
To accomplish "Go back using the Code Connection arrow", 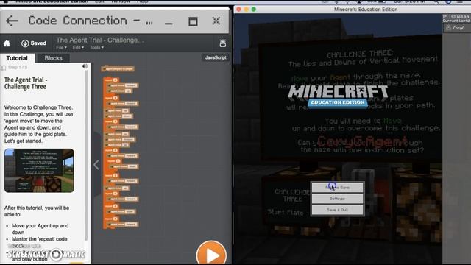I will [x=12, y=21].
